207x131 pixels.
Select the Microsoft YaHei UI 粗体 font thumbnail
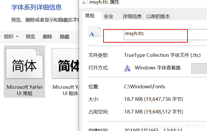pyautogui.click(x=66, y=63)
